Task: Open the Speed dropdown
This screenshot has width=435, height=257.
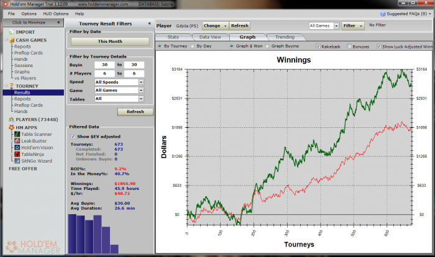Action: click(141, 82)
